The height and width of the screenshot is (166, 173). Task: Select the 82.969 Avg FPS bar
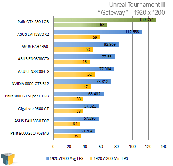(x=86, y=44)
